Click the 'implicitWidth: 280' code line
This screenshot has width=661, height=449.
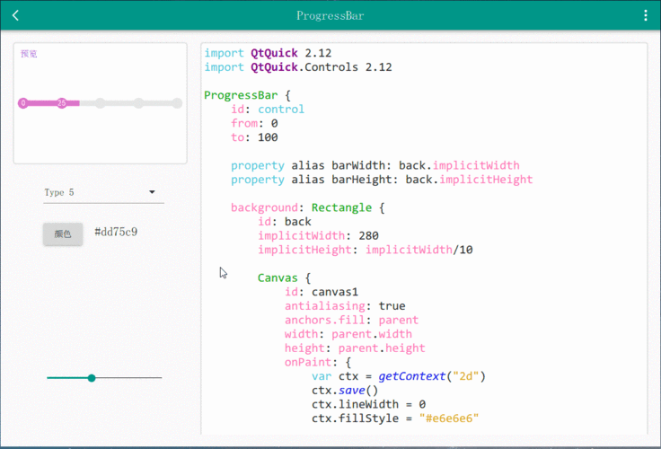(x=318, y=235)
